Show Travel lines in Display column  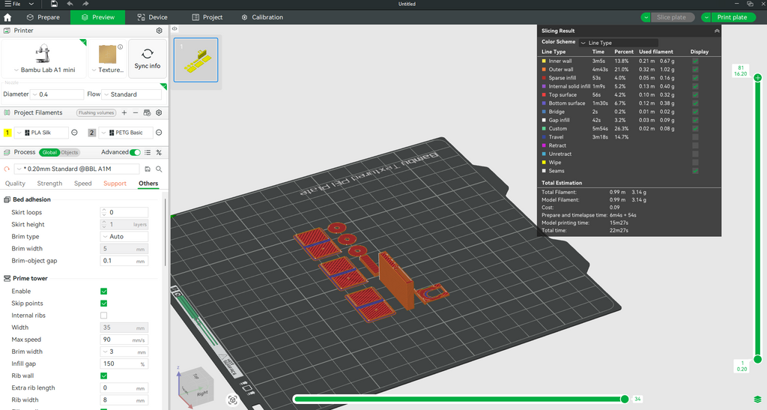[696, 137]
